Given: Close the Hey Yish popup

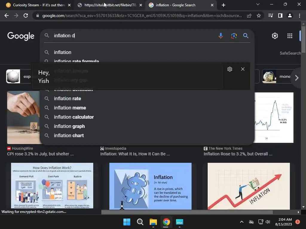Looking at the screenshot, I should pos(243,69).
